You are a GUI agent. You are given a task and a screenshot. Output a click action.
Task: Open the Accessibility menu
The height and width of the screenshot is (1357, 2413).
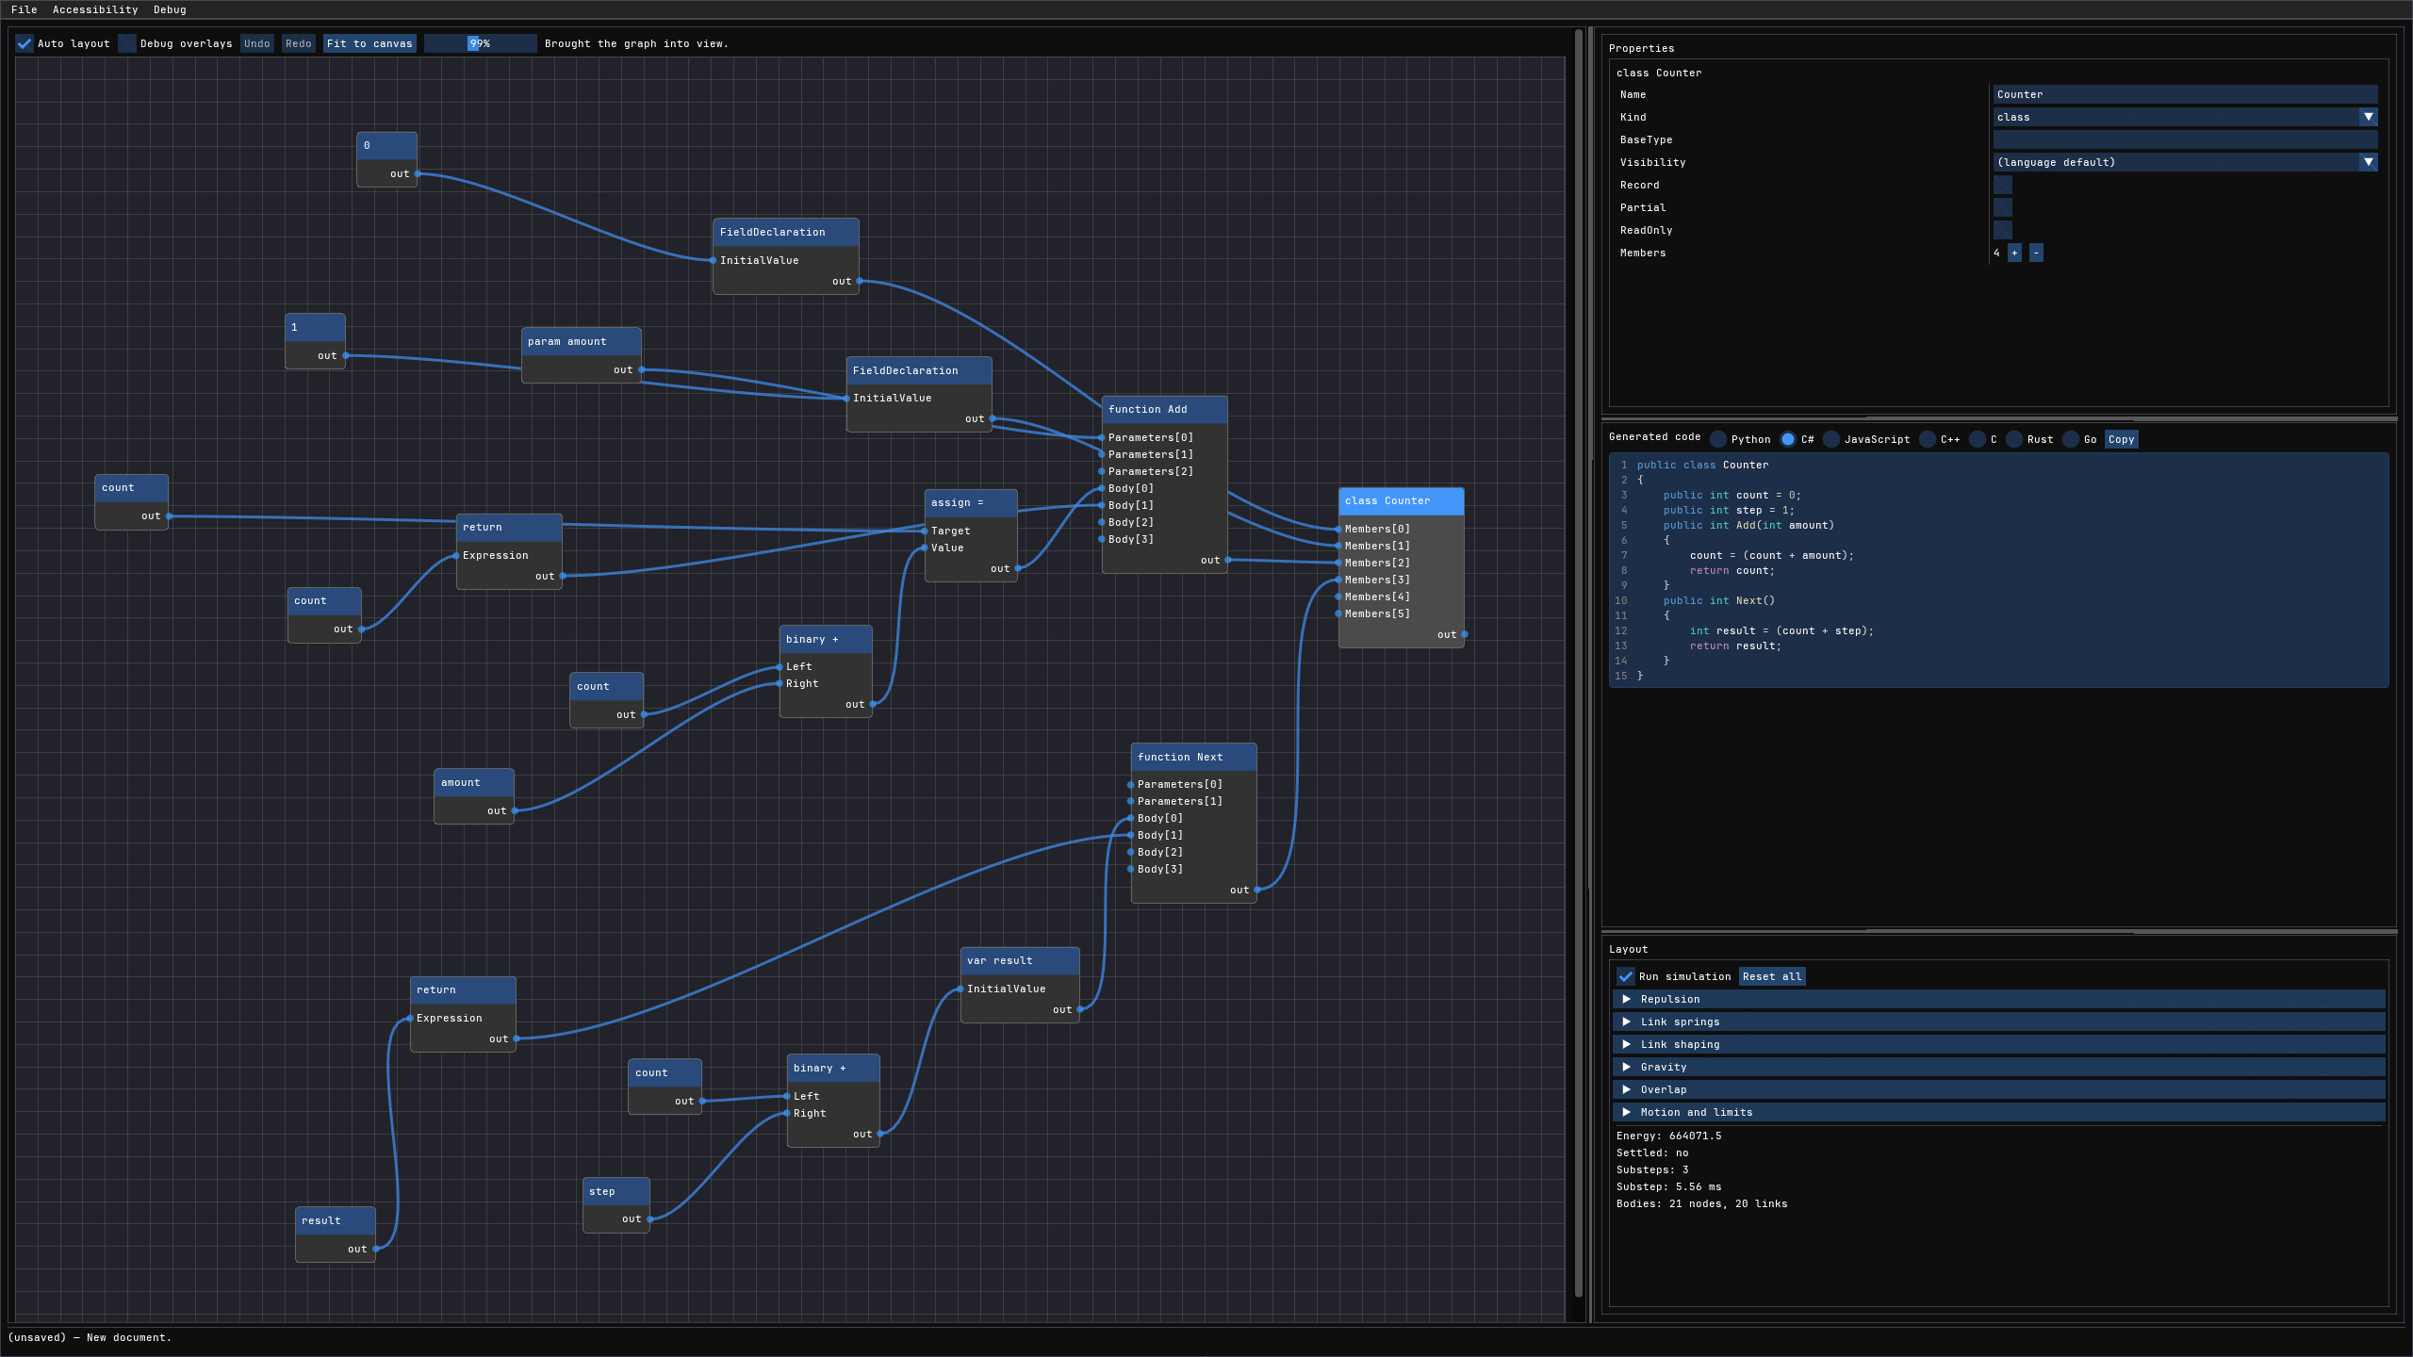95,9
